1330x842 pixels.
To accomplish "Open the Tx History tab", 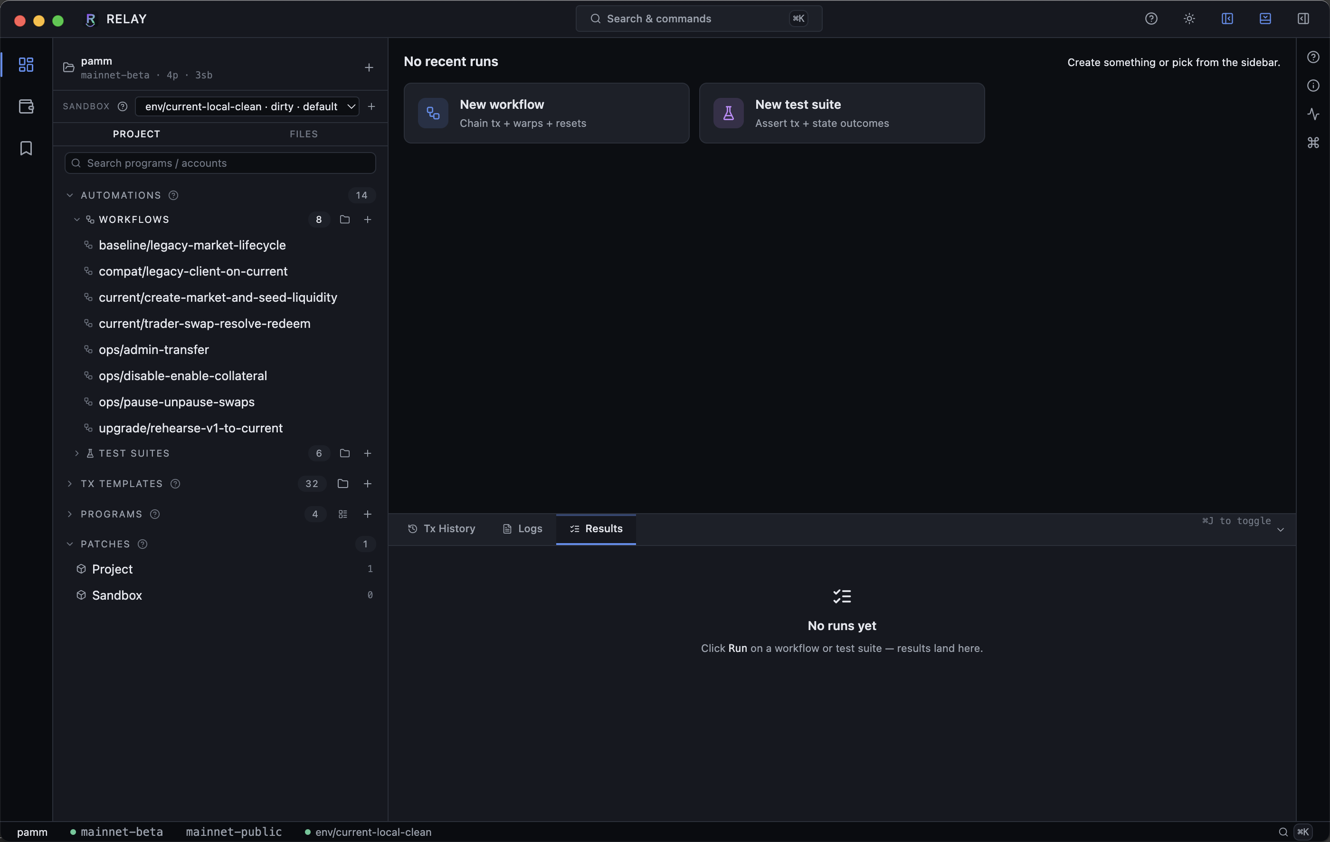I will point(441,529).
